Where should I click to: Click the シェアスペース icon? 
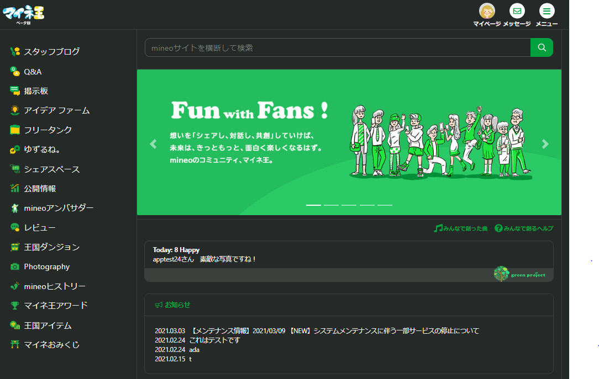(15, 169)
